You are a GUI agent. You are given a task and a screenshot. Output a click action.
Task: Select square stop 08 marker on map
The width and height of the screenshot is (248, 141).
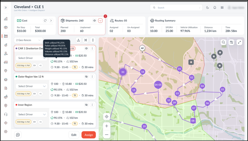[x=193, y=121]
